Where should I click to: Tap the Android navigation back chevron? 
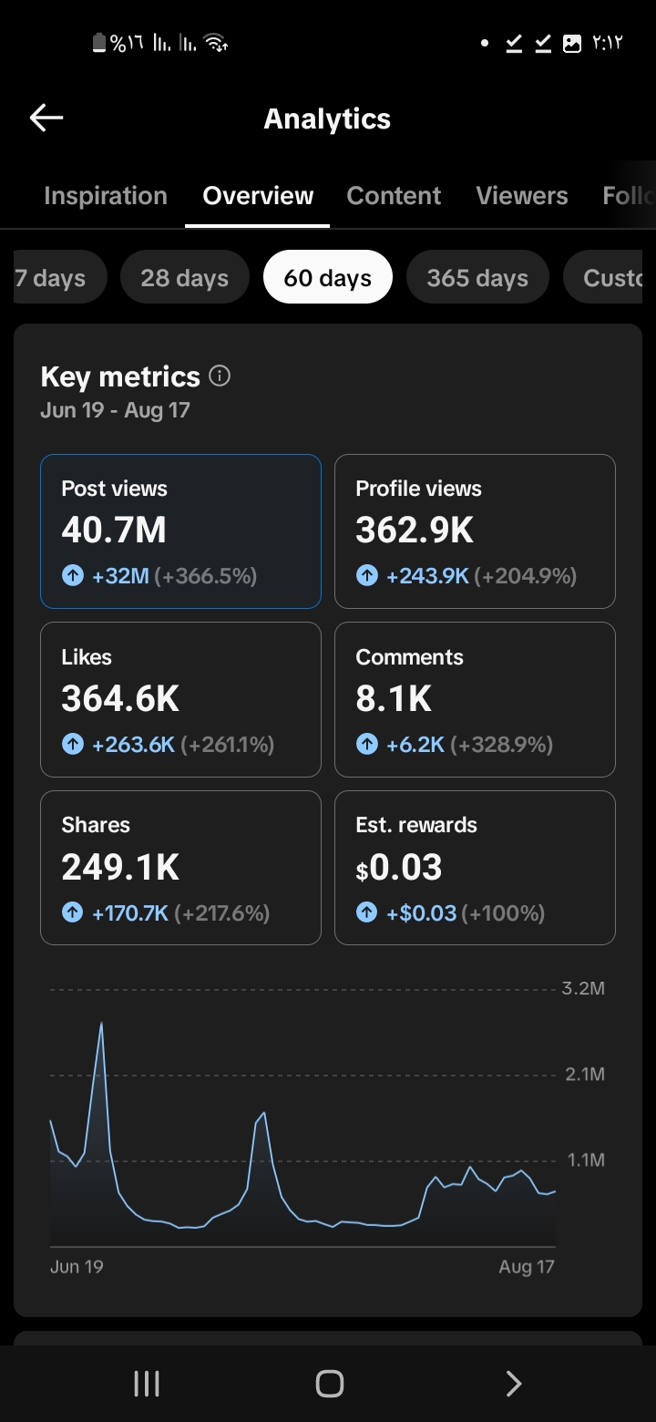[x=513, y=1384]
